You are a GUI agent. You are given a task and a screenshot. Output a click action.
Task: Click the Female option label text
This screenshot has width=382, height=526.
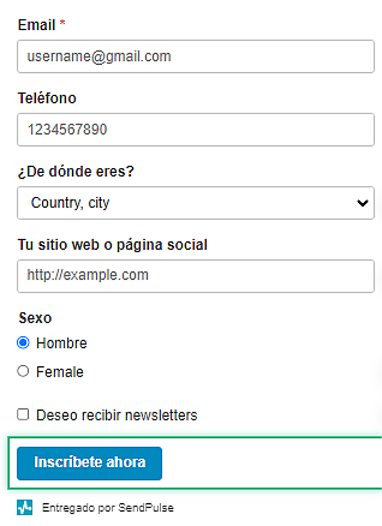pyautogui.click(x=60, y=372)
